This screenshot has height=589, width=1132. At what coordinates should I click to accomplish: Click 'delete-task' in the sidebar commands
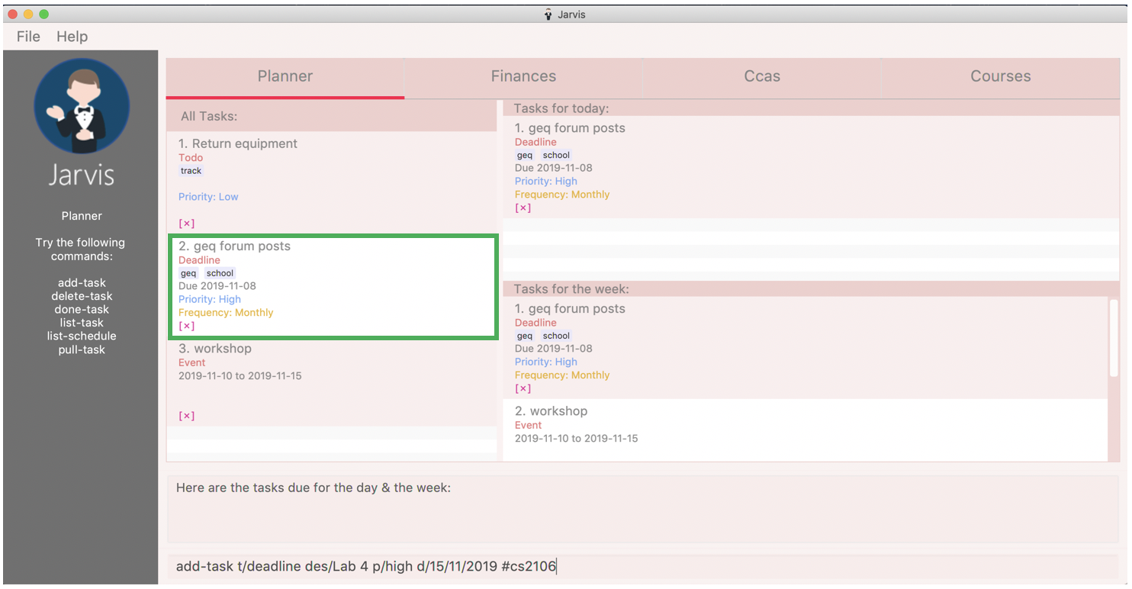pos(82,296)
